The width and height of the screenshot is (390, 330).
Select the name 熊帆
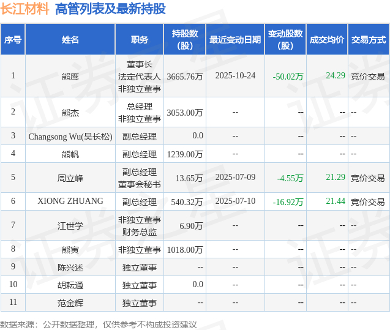[70, 154]
